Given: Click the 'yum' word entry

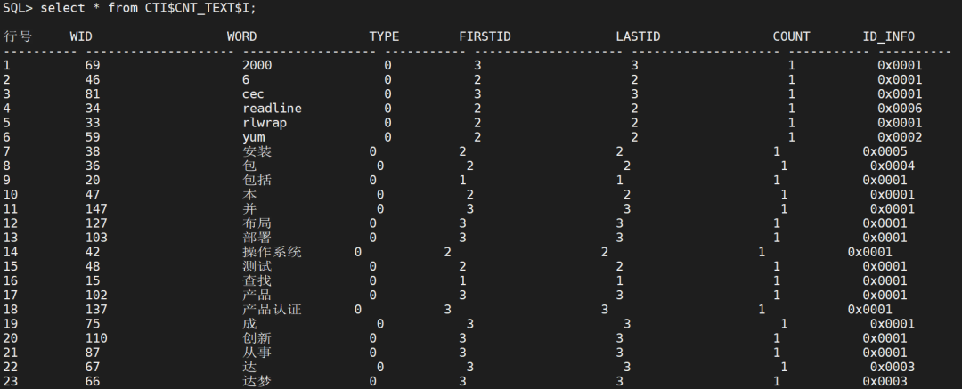Looking at the screenshot, I should point(253,137).
